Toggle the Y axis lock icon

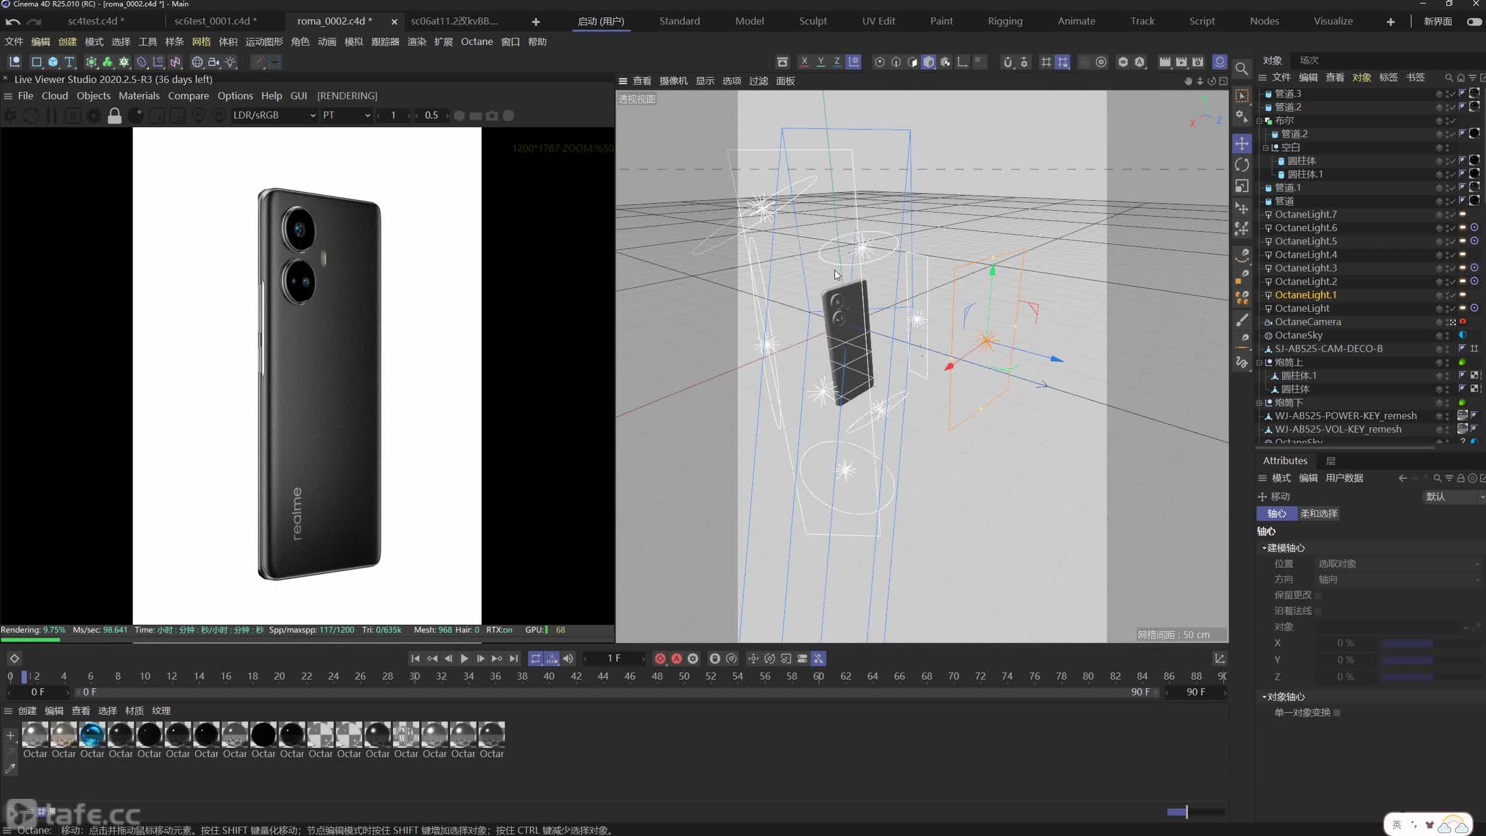[820, 62]
